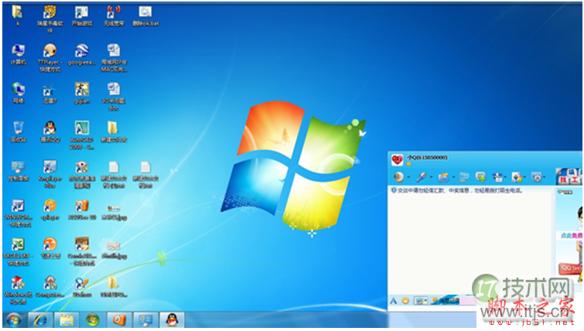Open the Recycle Bin on desktop
584x331 pixels.
[x=18, y=128]
